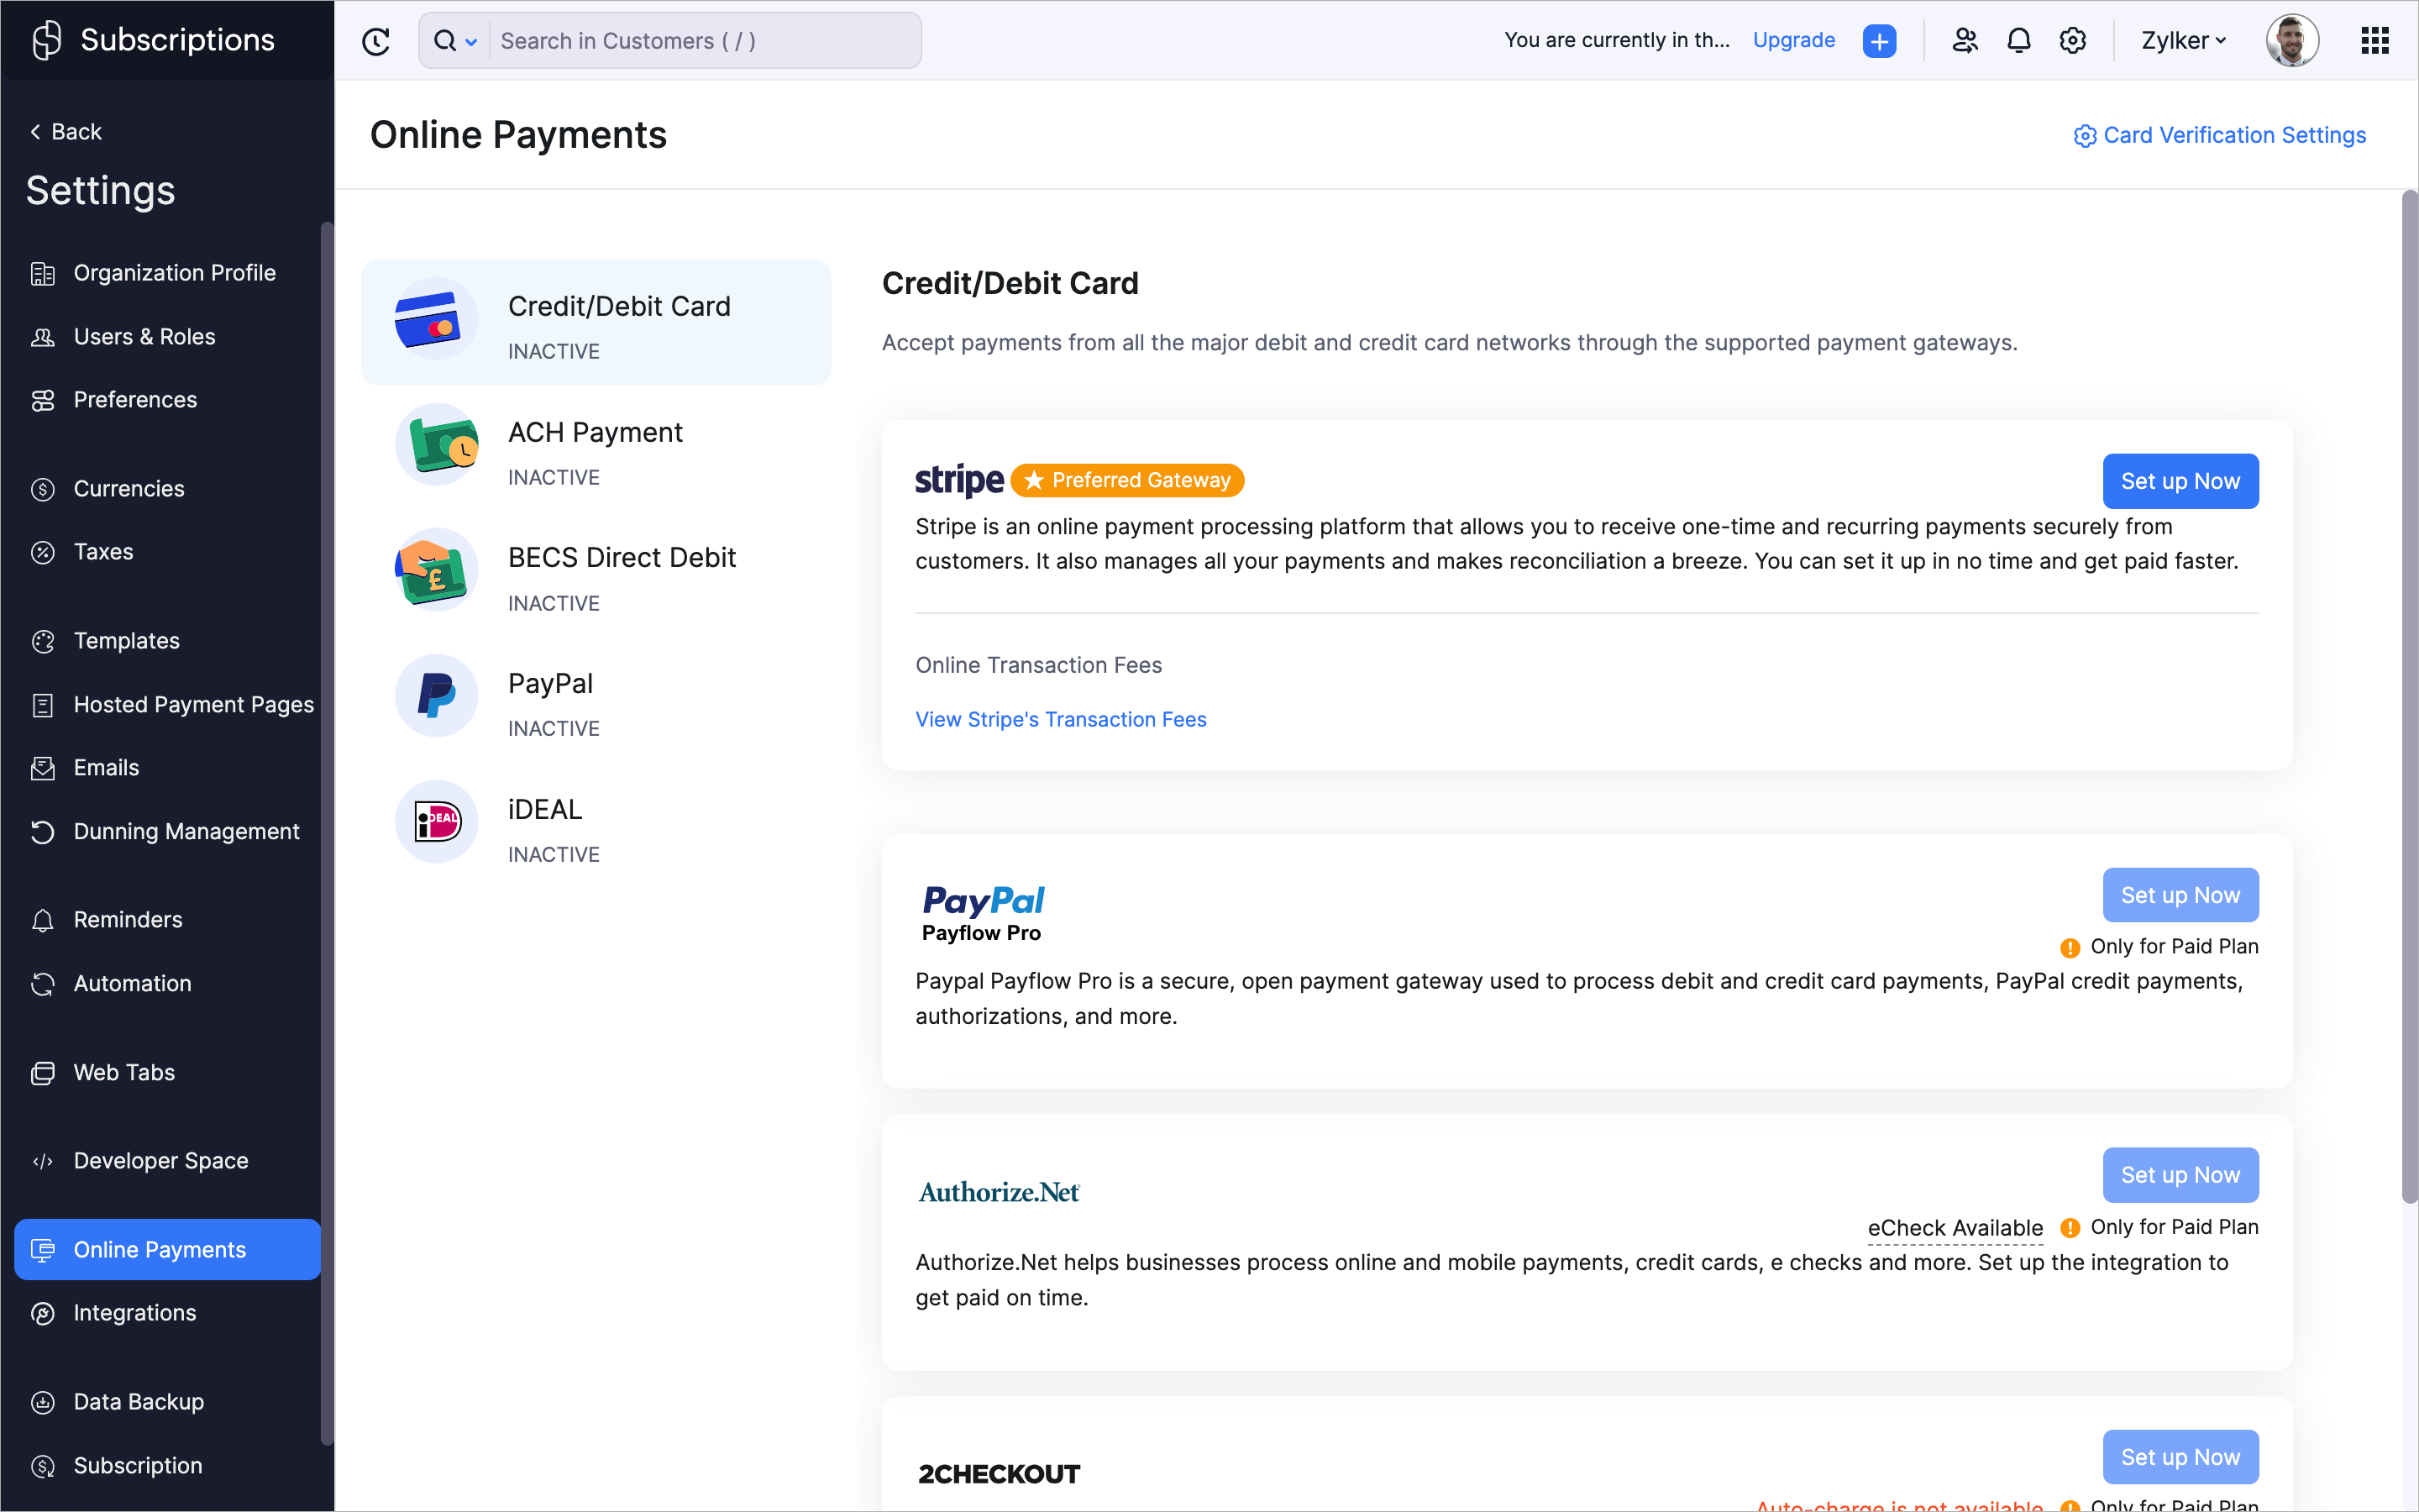
Task: Click the Data Backup icon
Action: click(43, 1402)
